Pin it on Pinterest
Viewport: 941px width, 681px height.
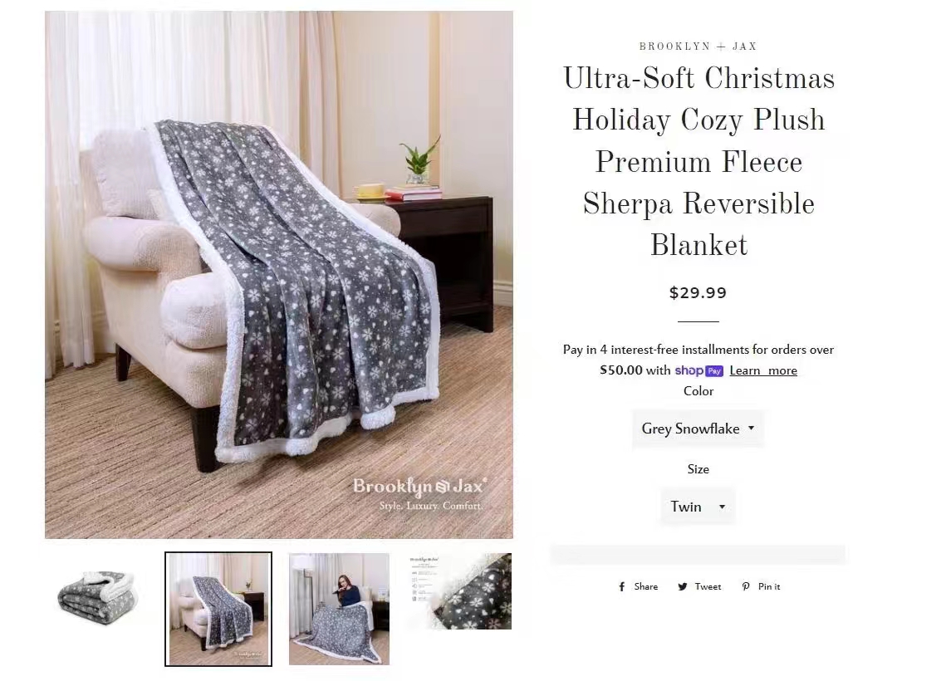coord(761,587)
